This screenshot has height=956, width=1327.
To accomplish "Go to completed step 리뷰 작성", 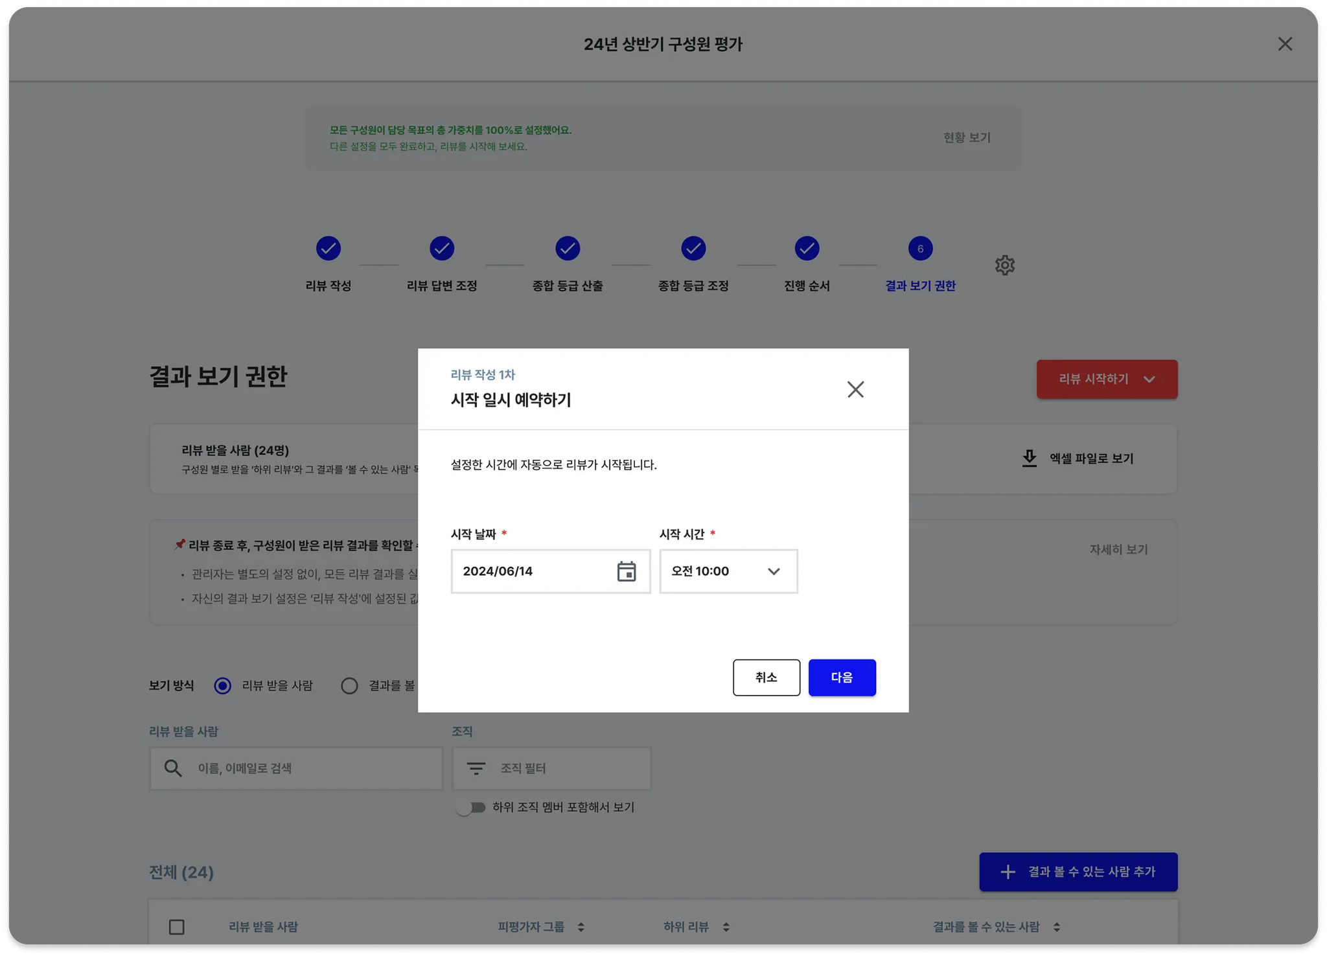I will tap(329, 249).
